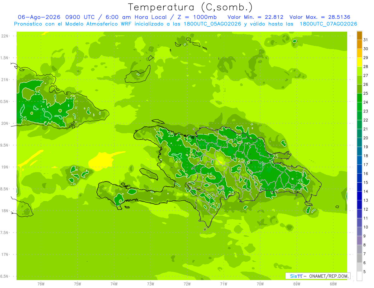This screenshot has width=374, height=288.
Task: Click longitude axis label "69W"
Action: point(296,284)
